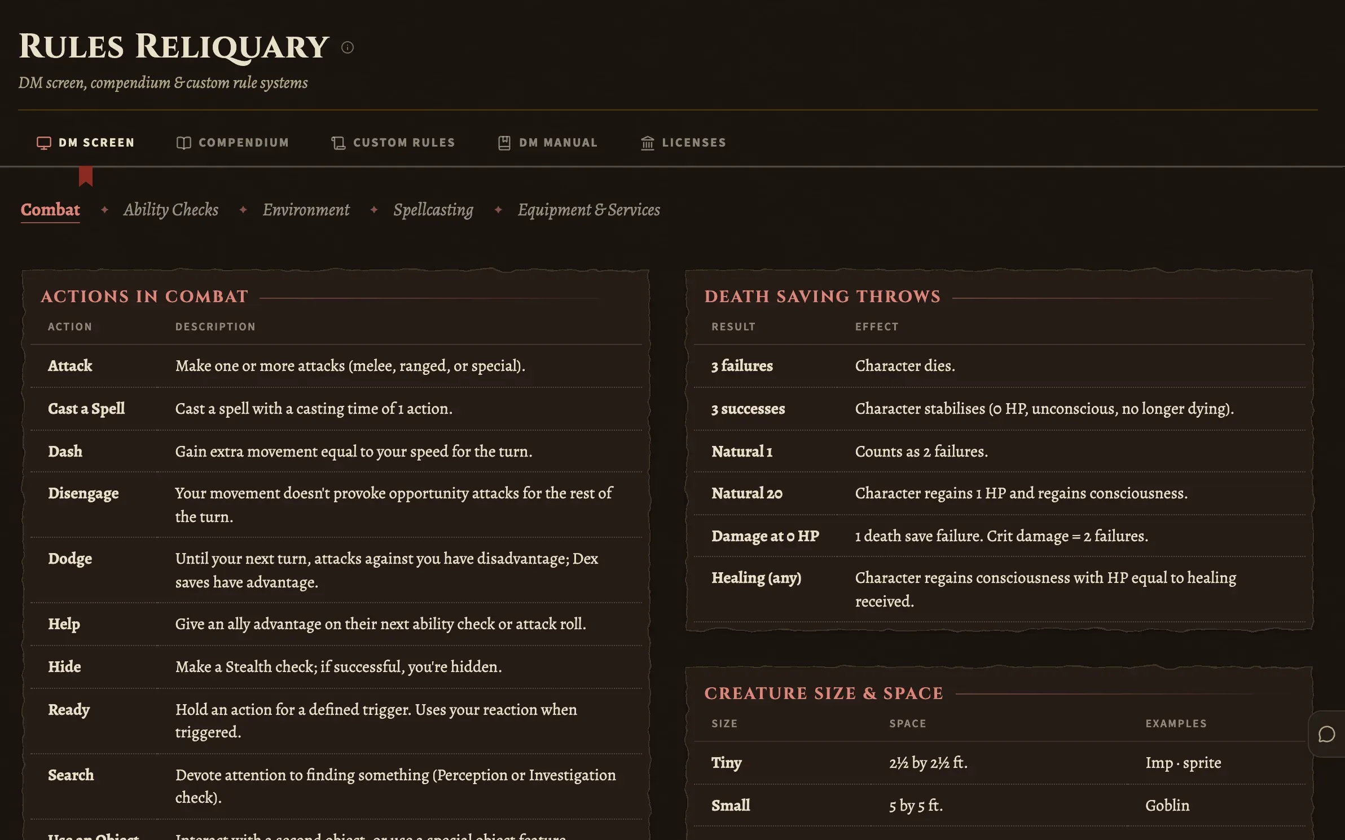Select the Ability Checks sub-tab

(171, 210)
